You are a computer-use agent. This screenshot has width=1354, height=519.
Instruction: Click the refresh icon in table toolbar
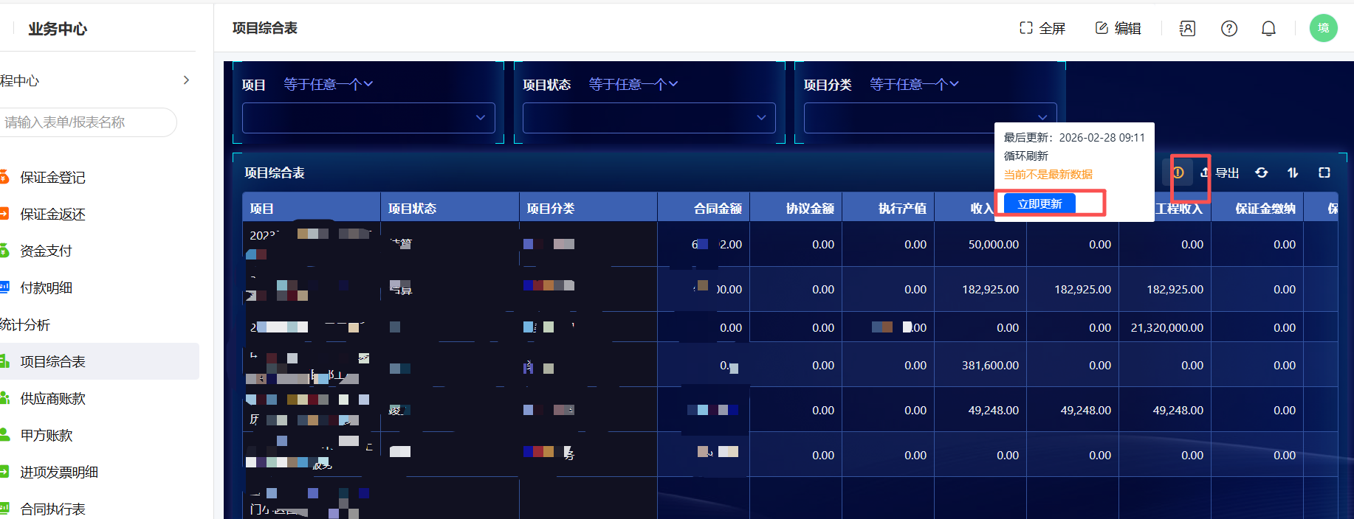coord(1262,173)
